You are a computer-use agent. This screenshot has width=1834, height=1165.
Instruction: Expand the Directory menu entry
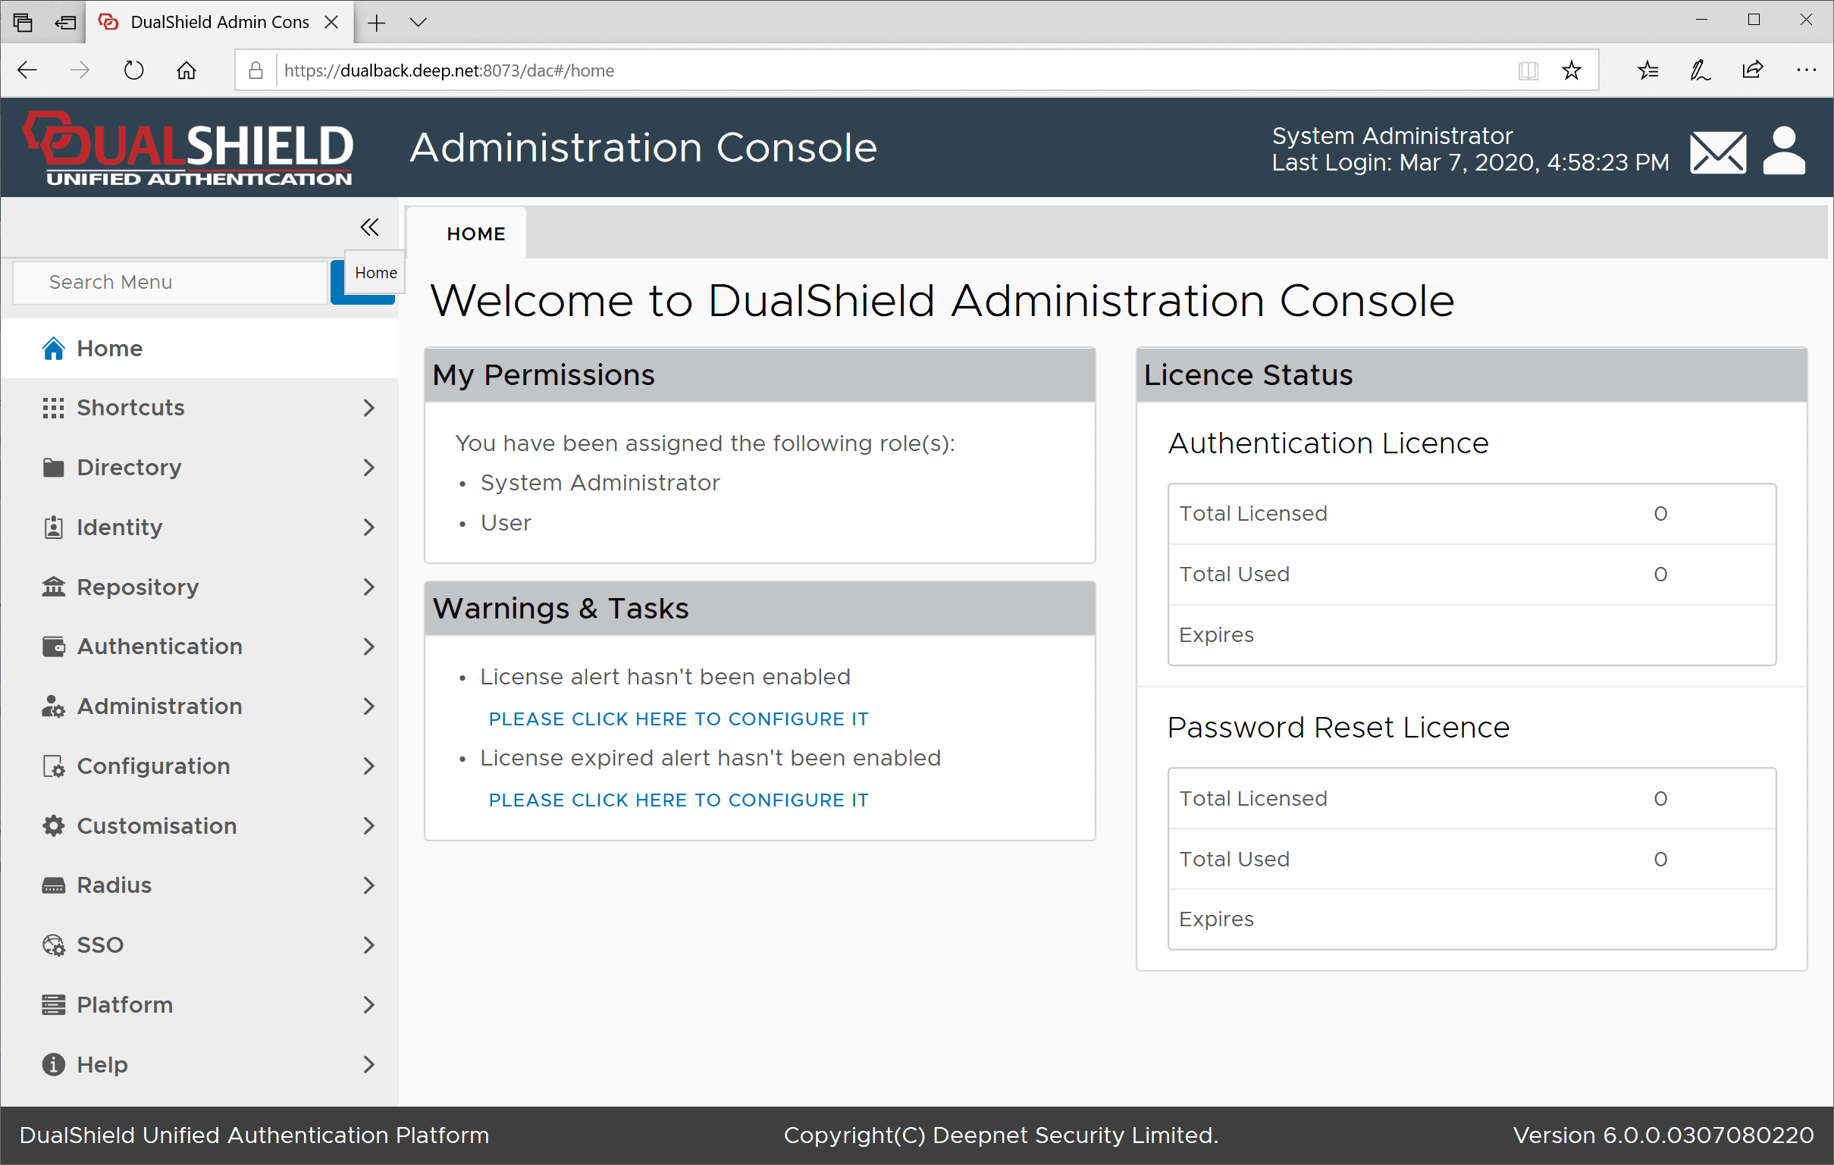[130, 467]
